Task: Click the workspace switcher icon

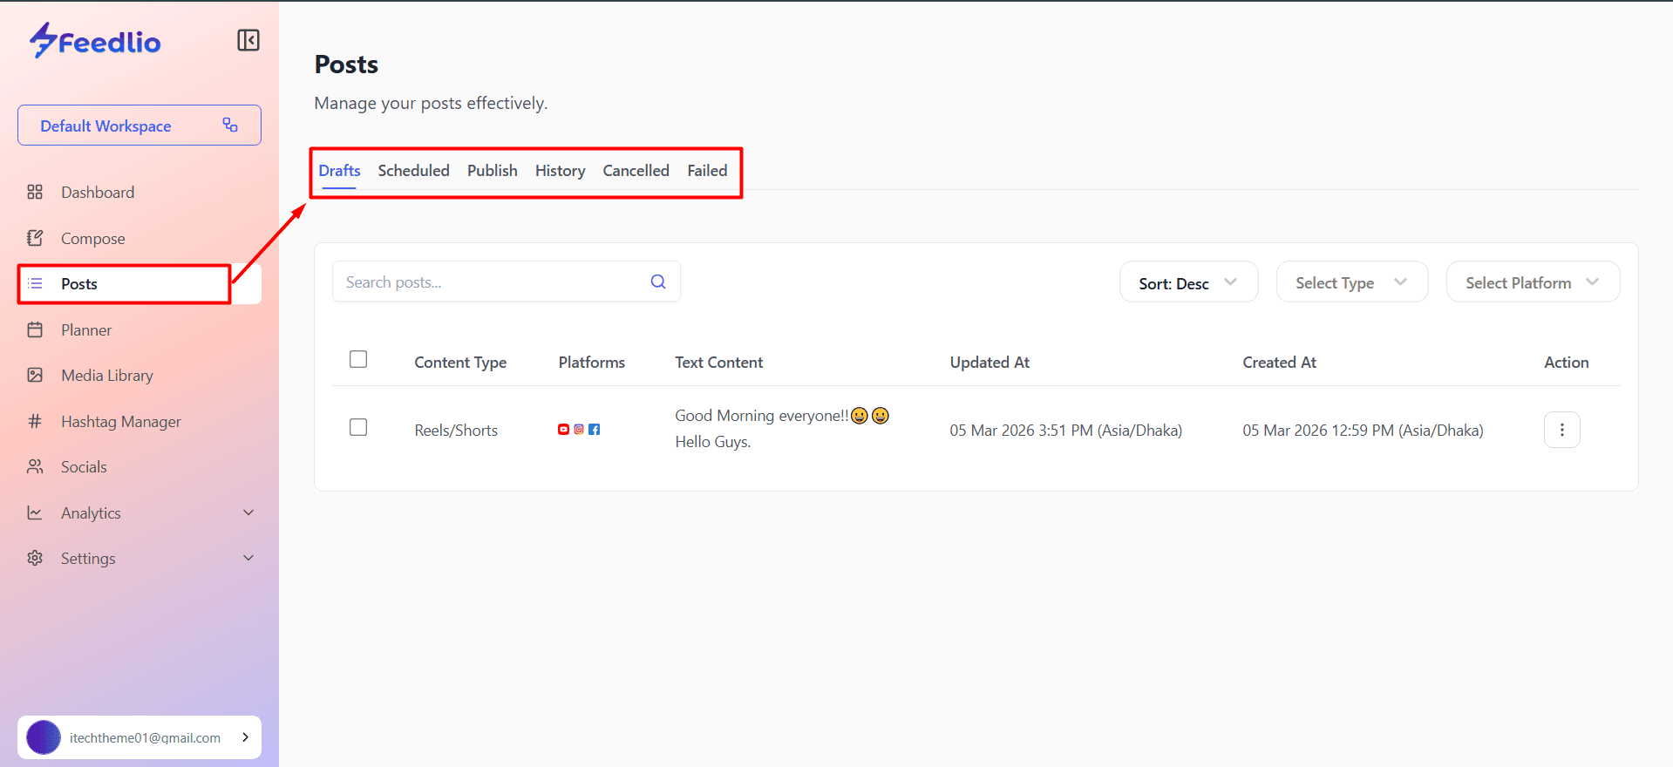Action: pos(230,126)
